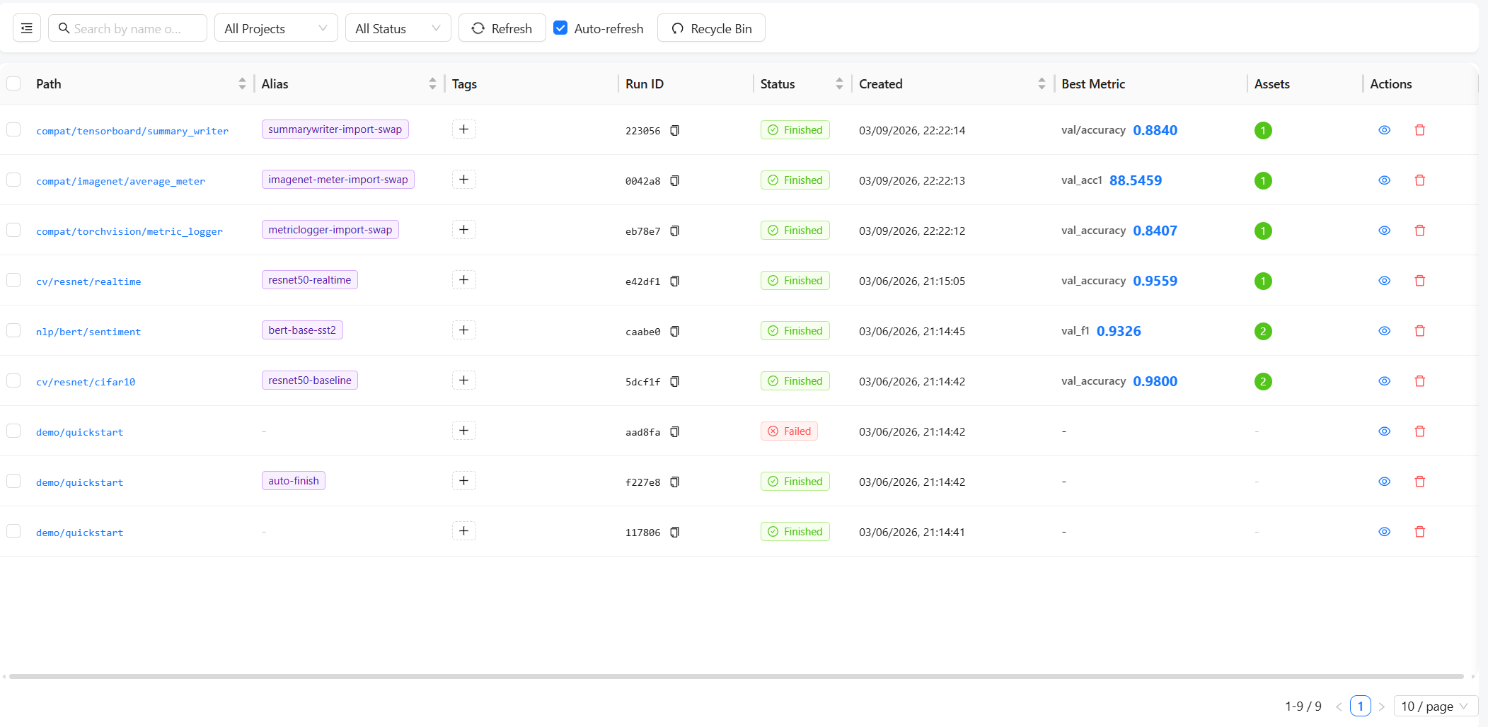Click the horizontal table scrollbar

736,677
